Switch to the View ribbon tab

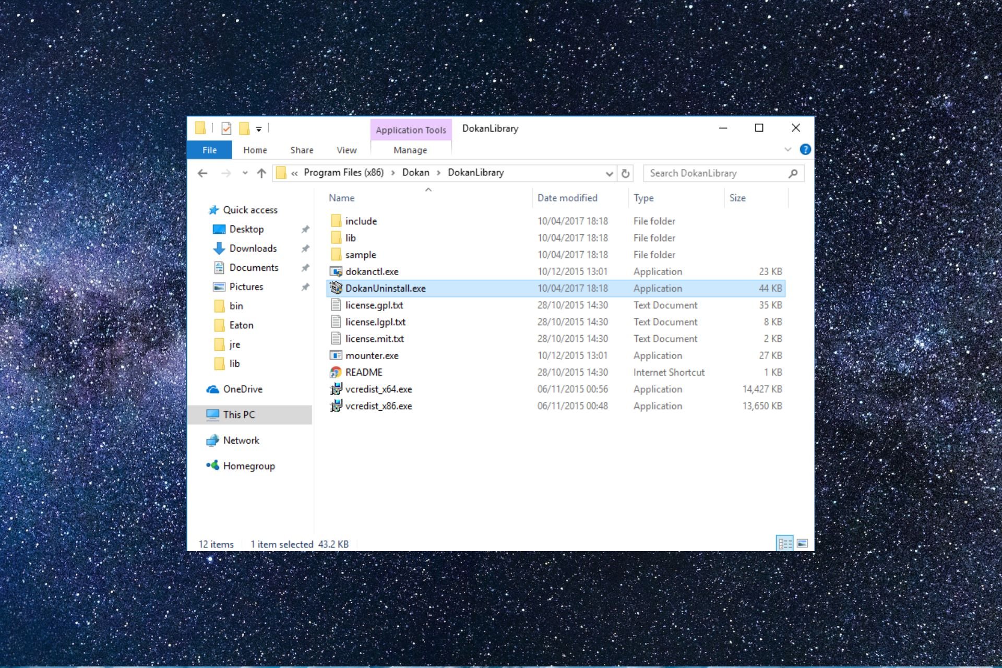coord(347,150)
